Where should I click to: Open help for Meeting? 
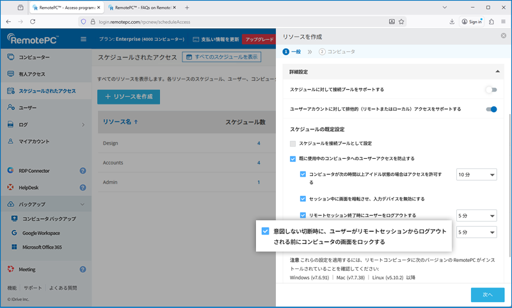click(83, 270)
